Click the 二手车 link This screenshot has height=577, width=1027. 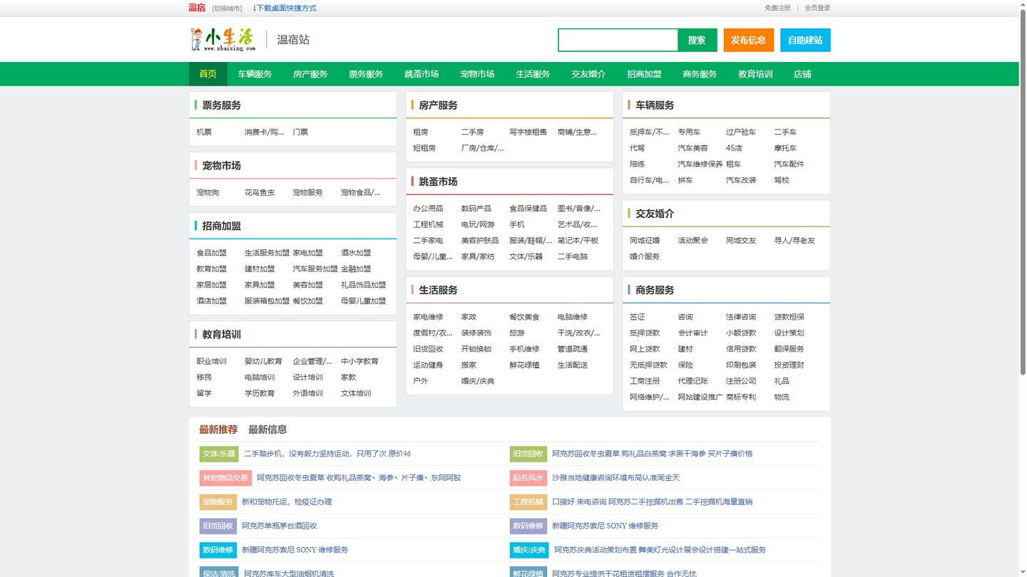tap(786, 132)
